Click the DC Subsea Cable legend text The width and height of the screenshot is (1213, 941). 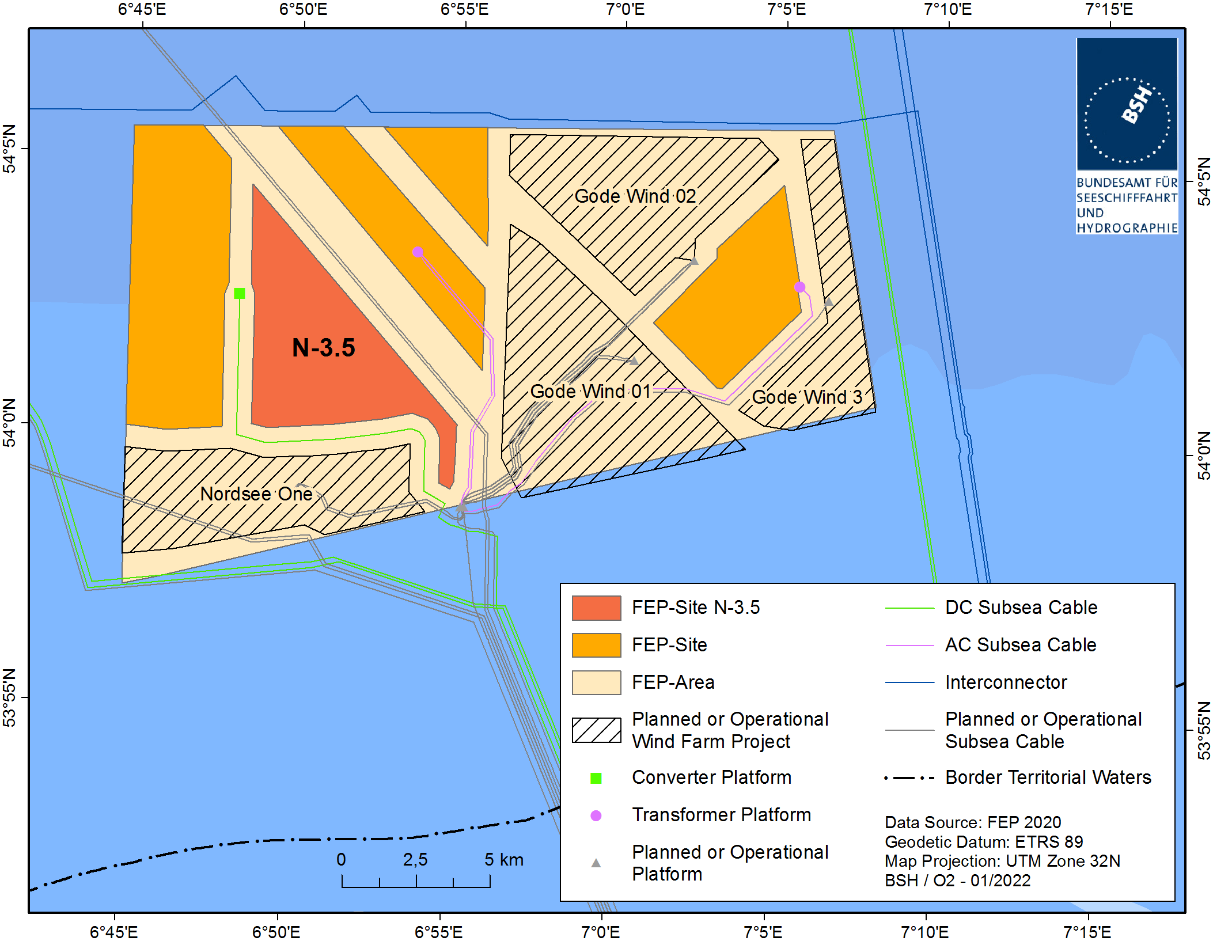[x=1021, y=608]
